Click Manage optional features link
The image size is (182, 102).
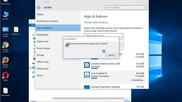coord(96,22)
